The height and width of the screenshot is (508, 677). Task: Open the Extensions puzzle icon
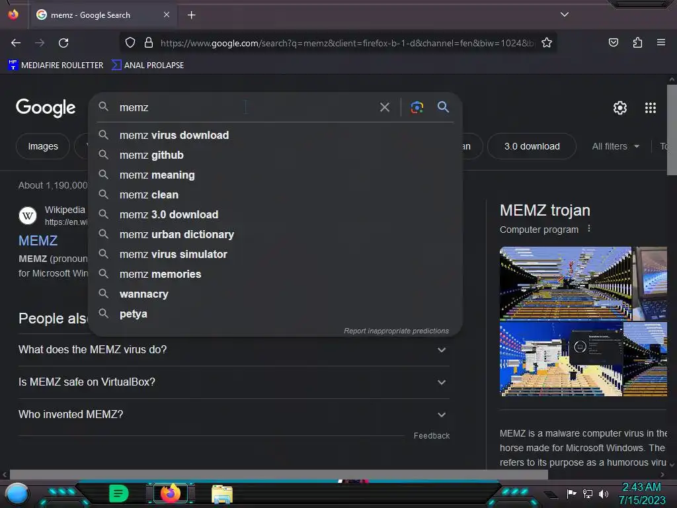click(637, 42)
